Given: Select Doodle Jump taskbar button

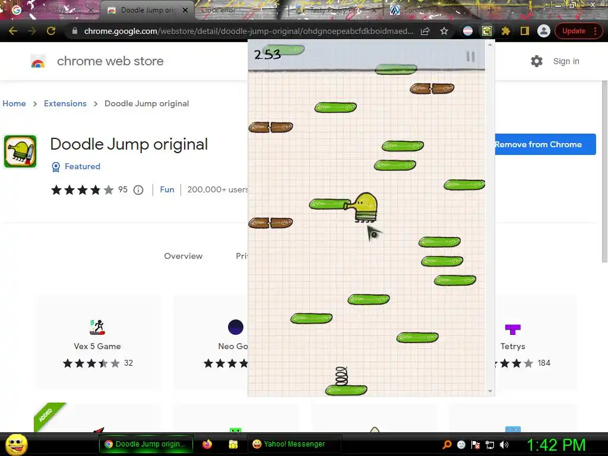Looking at the screenshot, I should tap(146, 444).
